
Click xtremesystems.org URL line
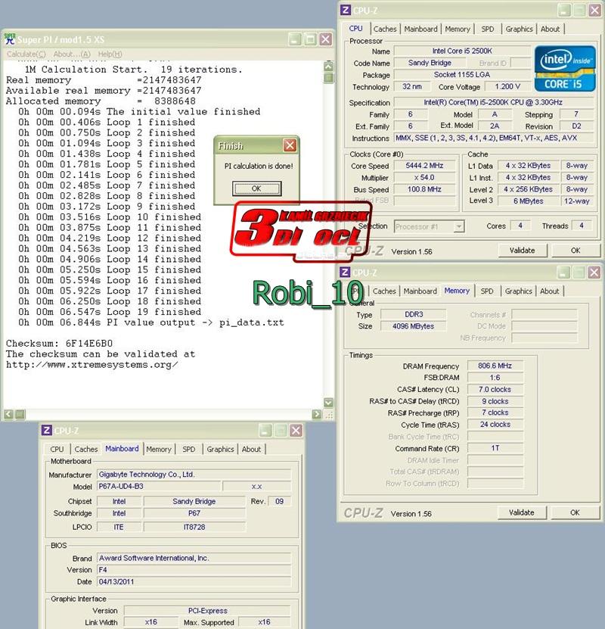92,365
